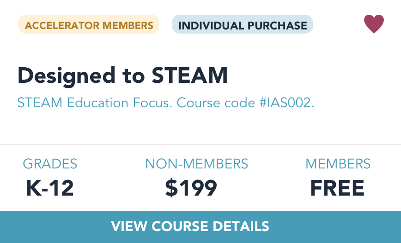The width and height of the screenshot is (401, 243).
Task: Click the NON-MEMBERS label
Action: pos(196,164)
